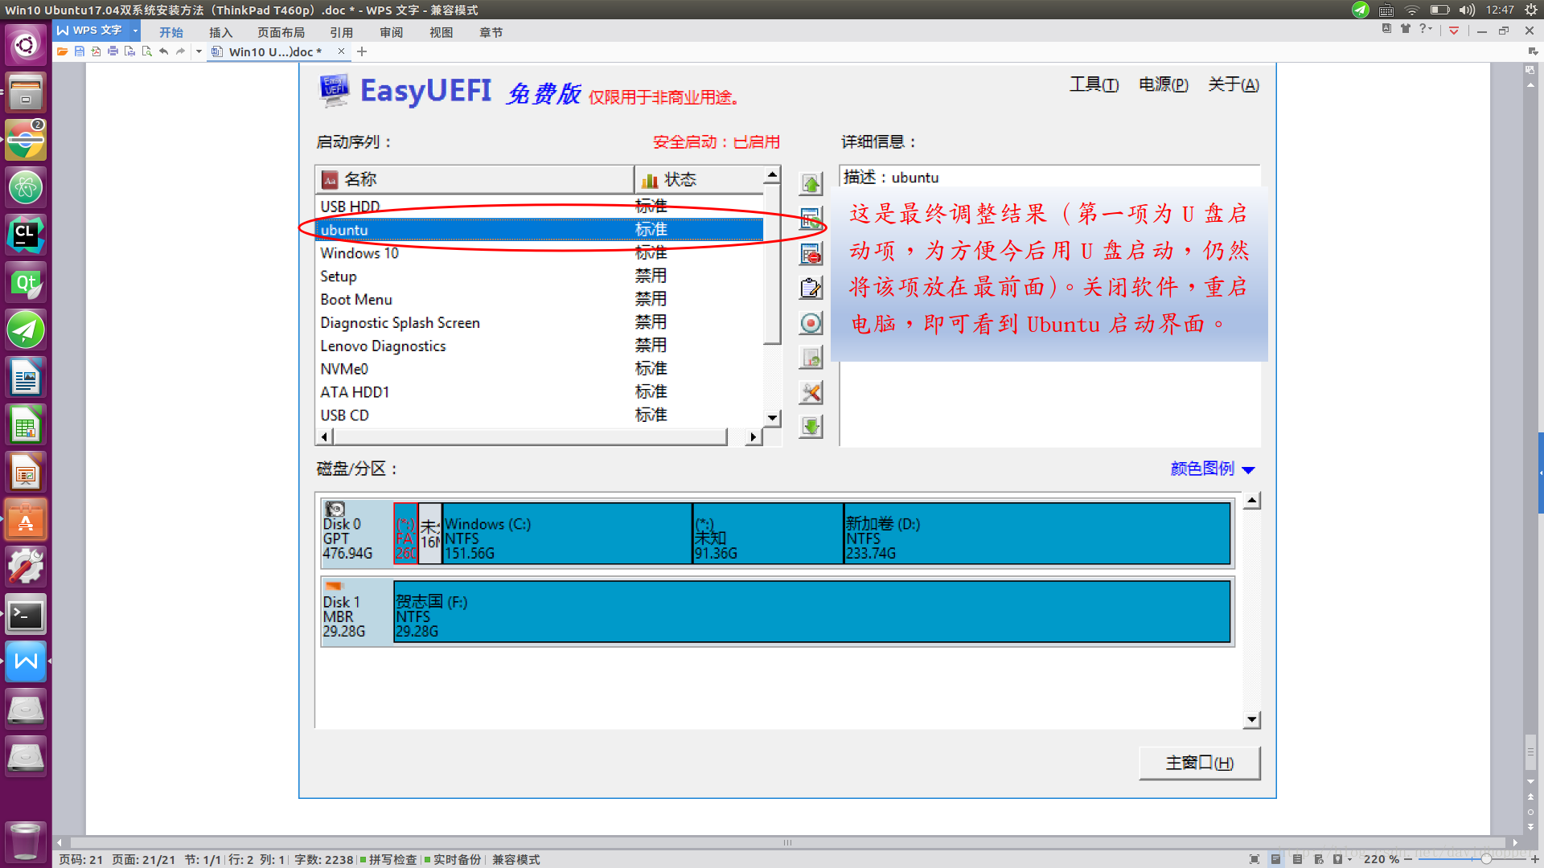Open the volume indicator in the top panel
Screen dimensions: 1544x868
point(1467,10)
